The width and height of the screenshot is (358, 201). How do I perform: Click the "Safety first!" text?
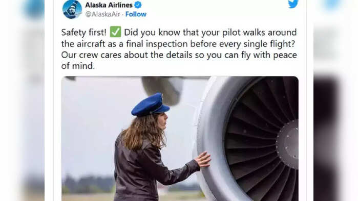pos(84,32)
